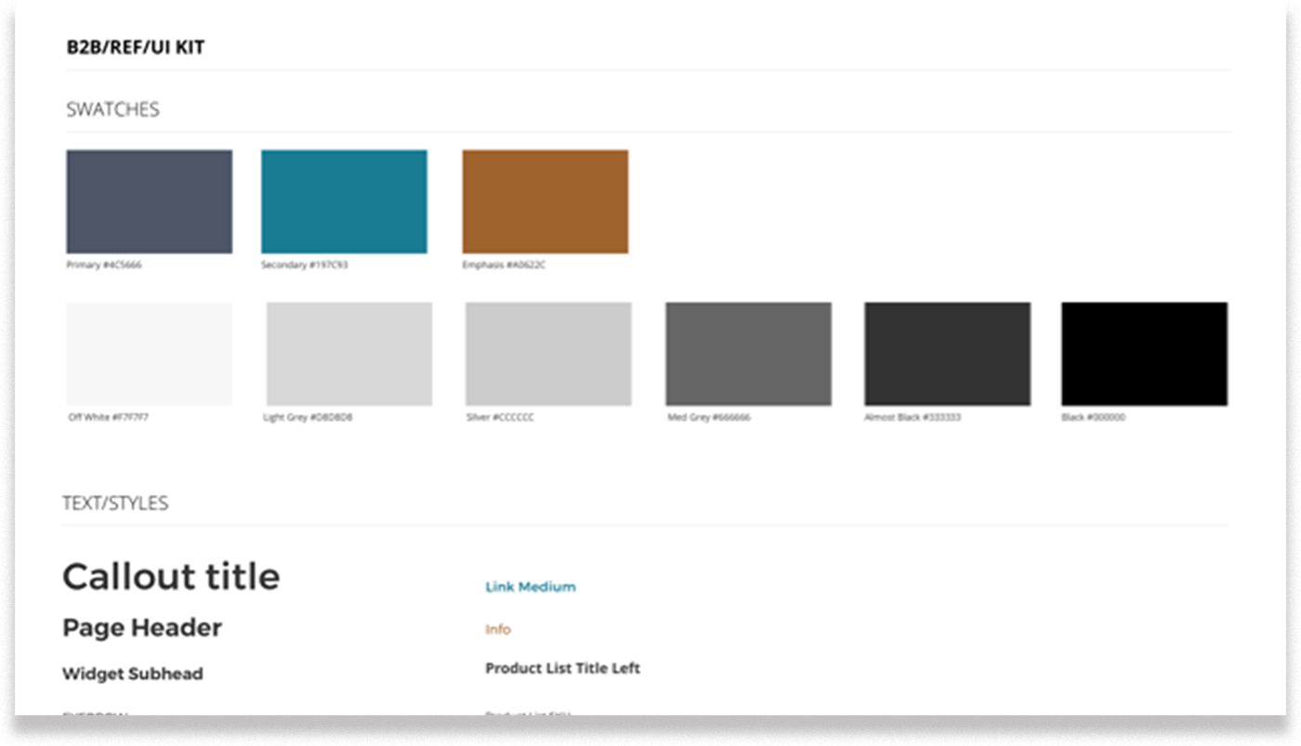Click the Light Grey #D8D8D8 swatch
The height and width of the screenshot is (746, 1301).
(348, 353)
